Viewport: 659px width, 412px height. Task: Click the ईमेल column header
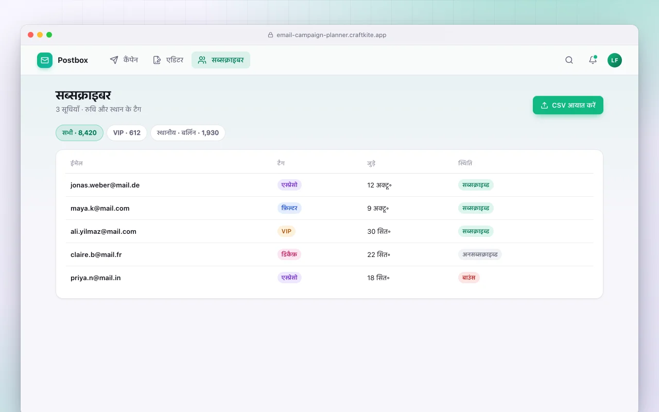[77, 163]
